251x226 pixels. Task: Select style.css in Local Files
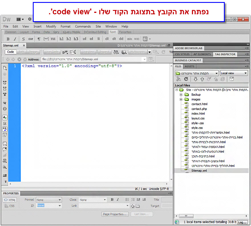pyautogui.click(x=197, y=128)
